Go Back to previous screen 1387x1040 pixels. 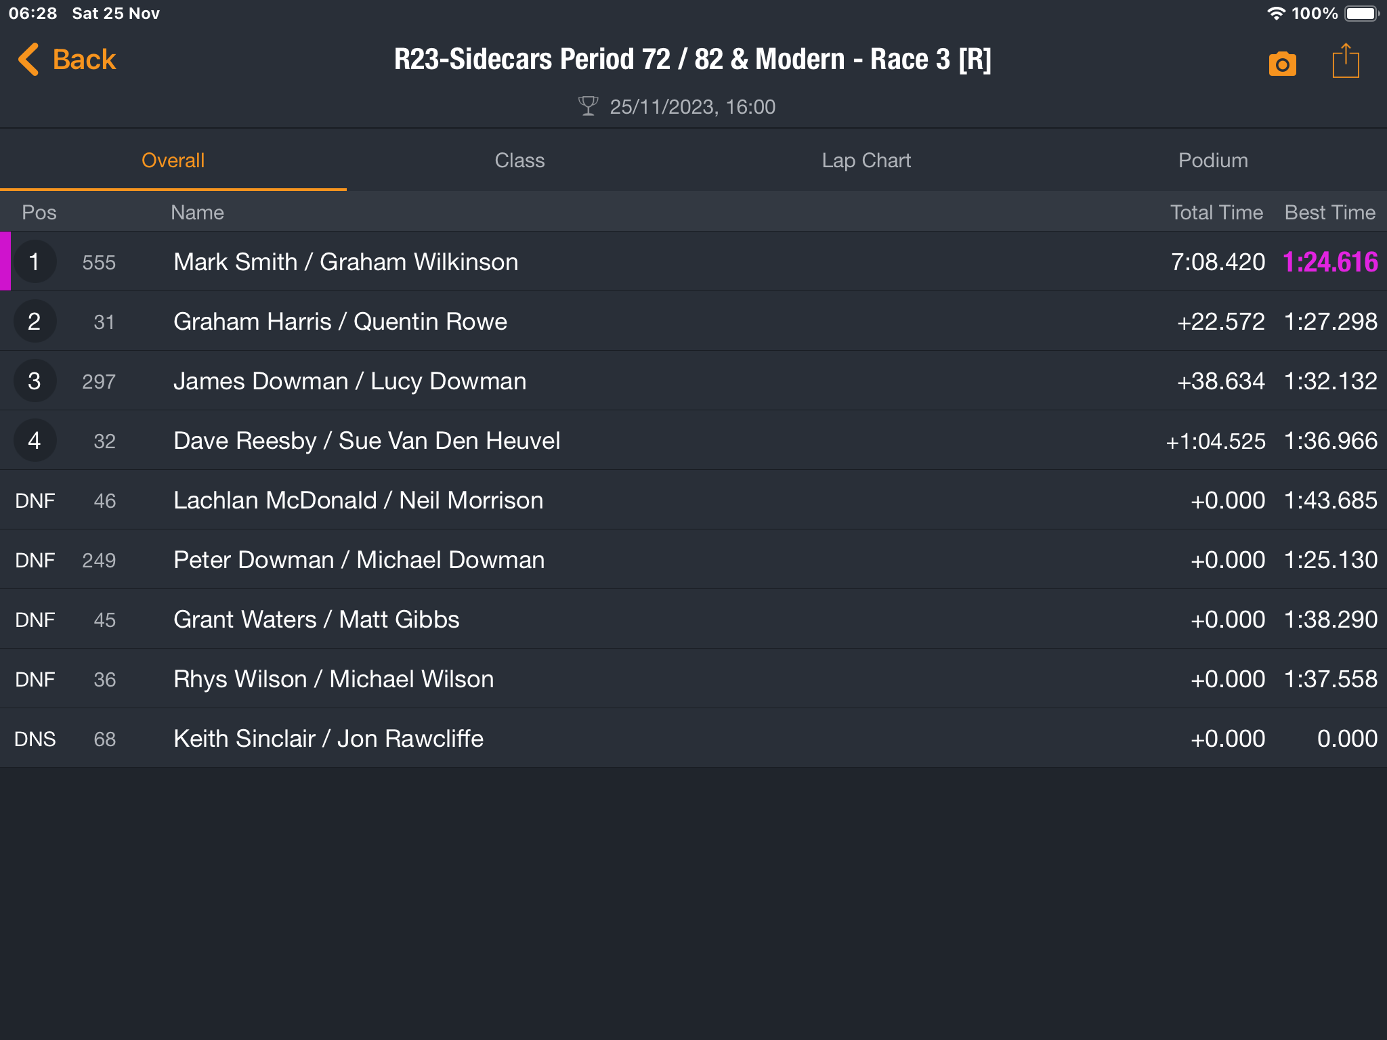click(x=66, y=60)
